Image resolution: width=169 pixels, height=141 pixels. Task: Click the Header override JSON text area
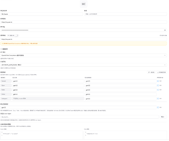click(x=41, y=135)
